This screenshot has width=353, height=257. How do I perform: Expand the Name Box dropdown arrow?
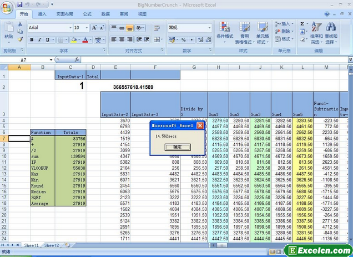coord(51,60)
